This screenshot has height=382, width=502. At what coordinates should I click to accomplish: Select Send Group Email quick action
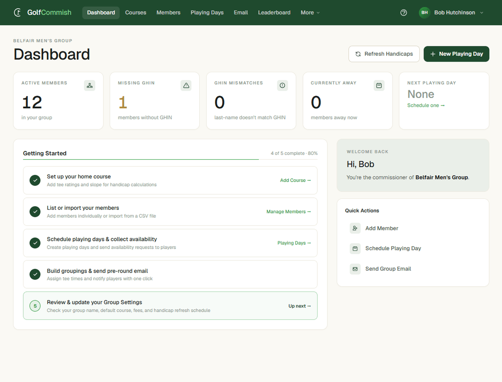(x=413, y=269)
